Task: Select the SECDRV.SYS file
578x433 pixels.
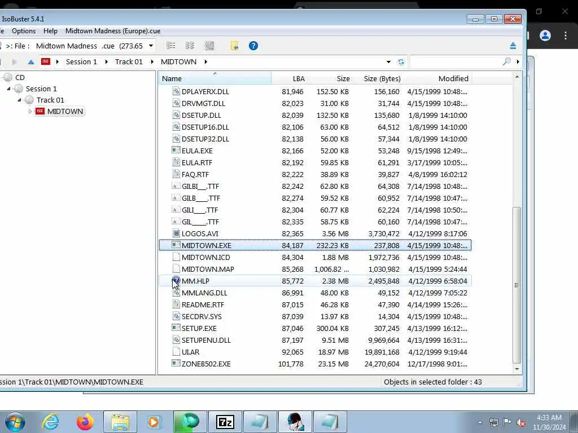Action: [x=202, y=317]
